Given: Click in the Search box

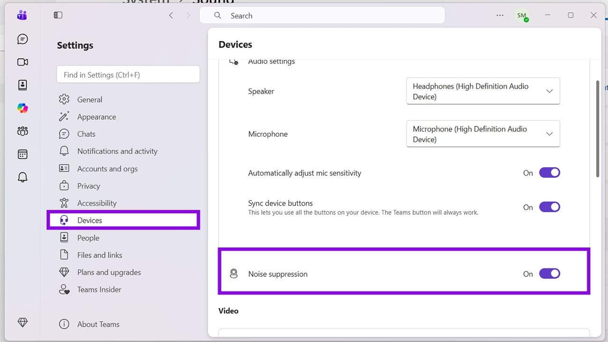Looking at the screenshot, I should click(x=322, y=15).
